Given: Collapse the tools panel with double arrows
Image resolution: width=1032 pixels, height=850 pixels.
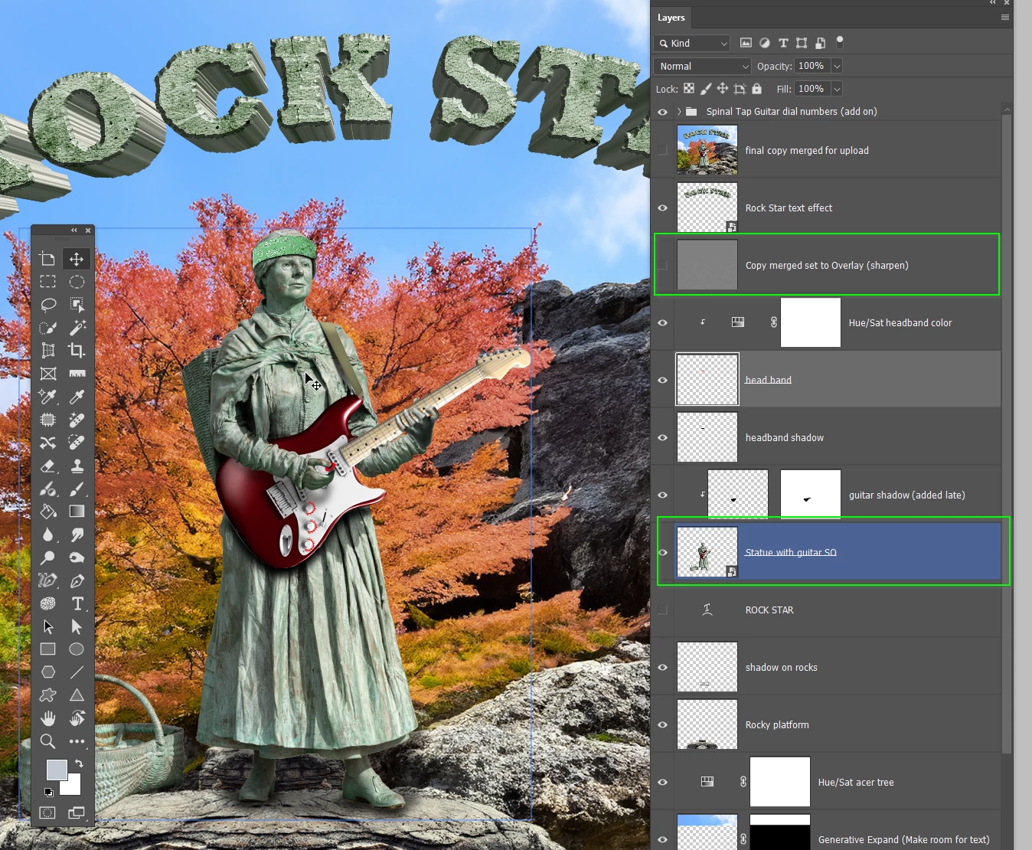Looking at the screenshot, I should [74, 230].
